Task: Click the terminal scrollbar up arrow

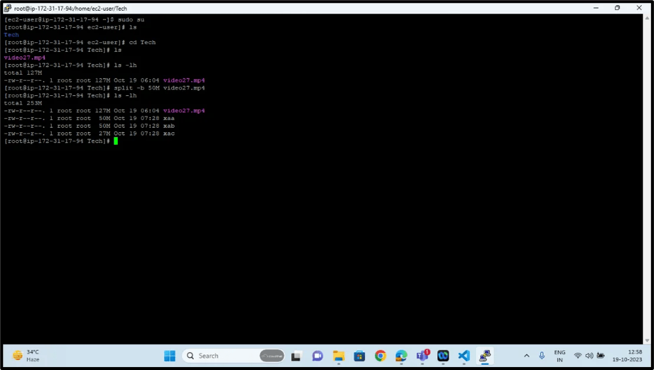Action: point(648,18)
